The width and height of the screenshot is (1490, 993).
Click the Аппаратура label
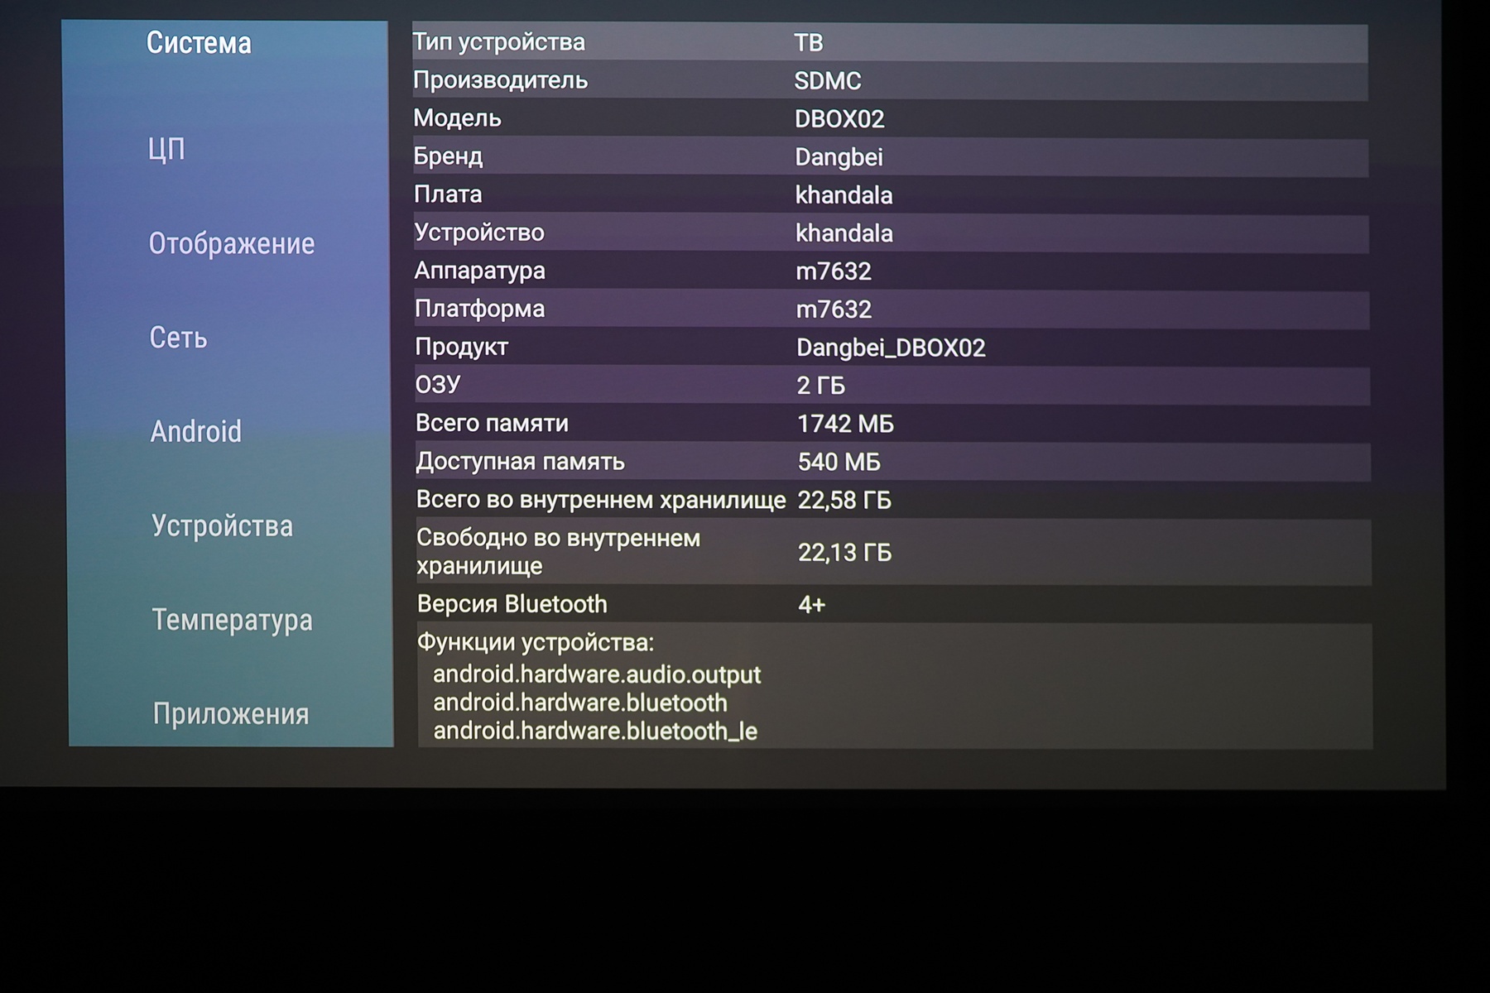coord(480,271)
